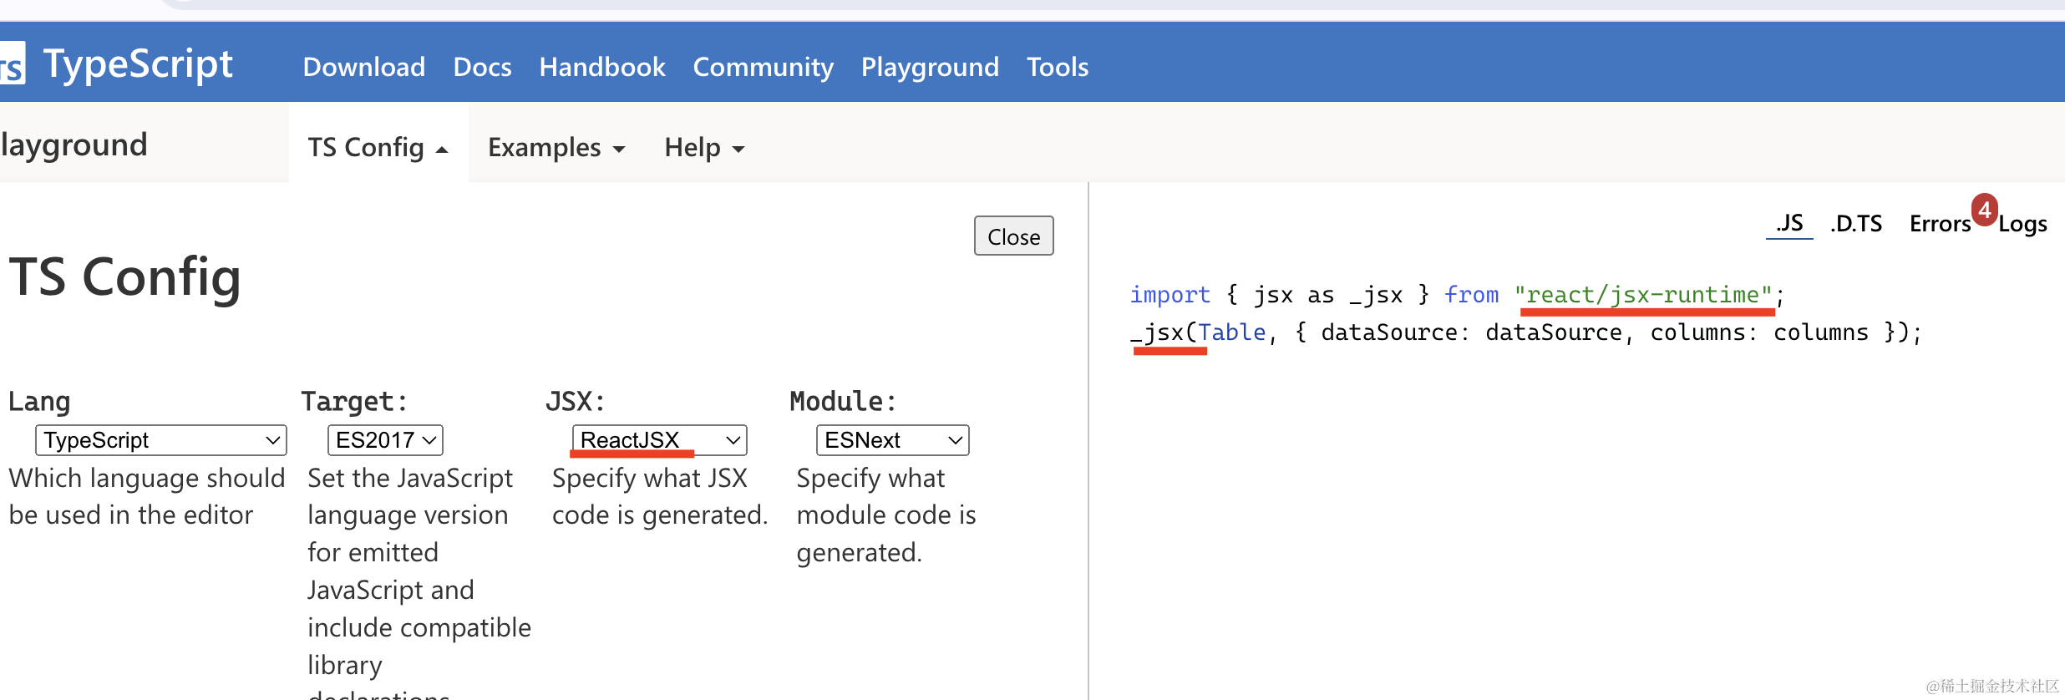Open the Playground nav link
Screen dimensions: 2065x700
(x=930, y=67)
